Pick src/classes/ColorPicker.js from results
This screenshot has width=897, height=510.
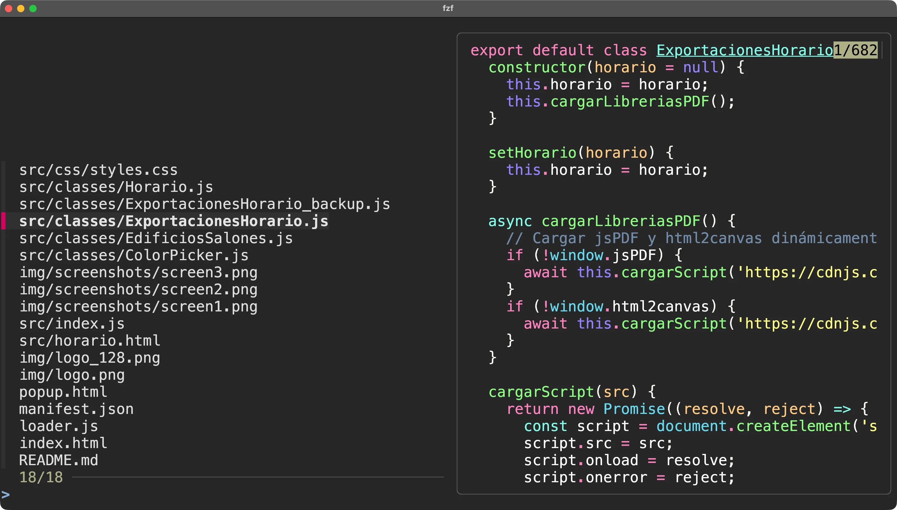(x=133, y=255)
